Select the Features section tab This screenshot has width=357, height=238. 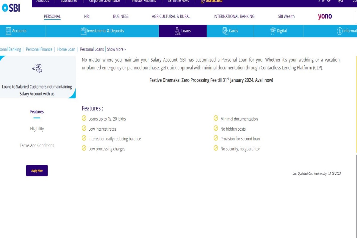(37, 112)
